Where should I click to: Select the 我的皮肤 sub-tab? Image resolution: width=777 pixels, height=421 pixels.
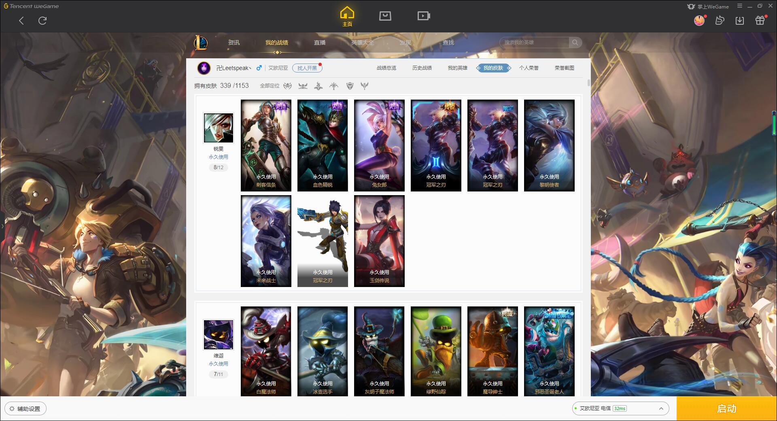tap(493, 68)
